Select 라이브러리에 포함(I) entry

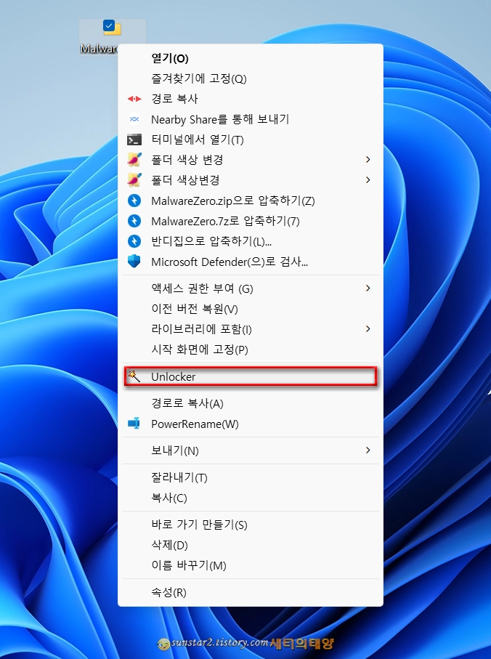pyautogui.click(x=251, y=328)
